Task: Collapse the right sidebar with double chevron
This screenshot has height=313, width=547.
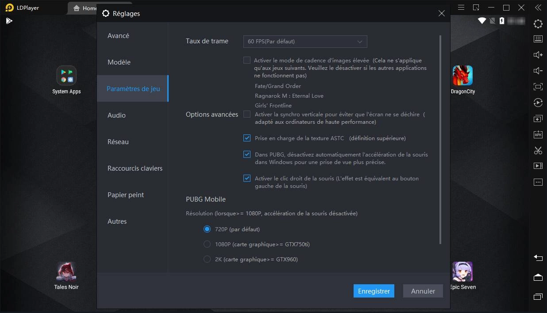Action: [x=538, y=8]
